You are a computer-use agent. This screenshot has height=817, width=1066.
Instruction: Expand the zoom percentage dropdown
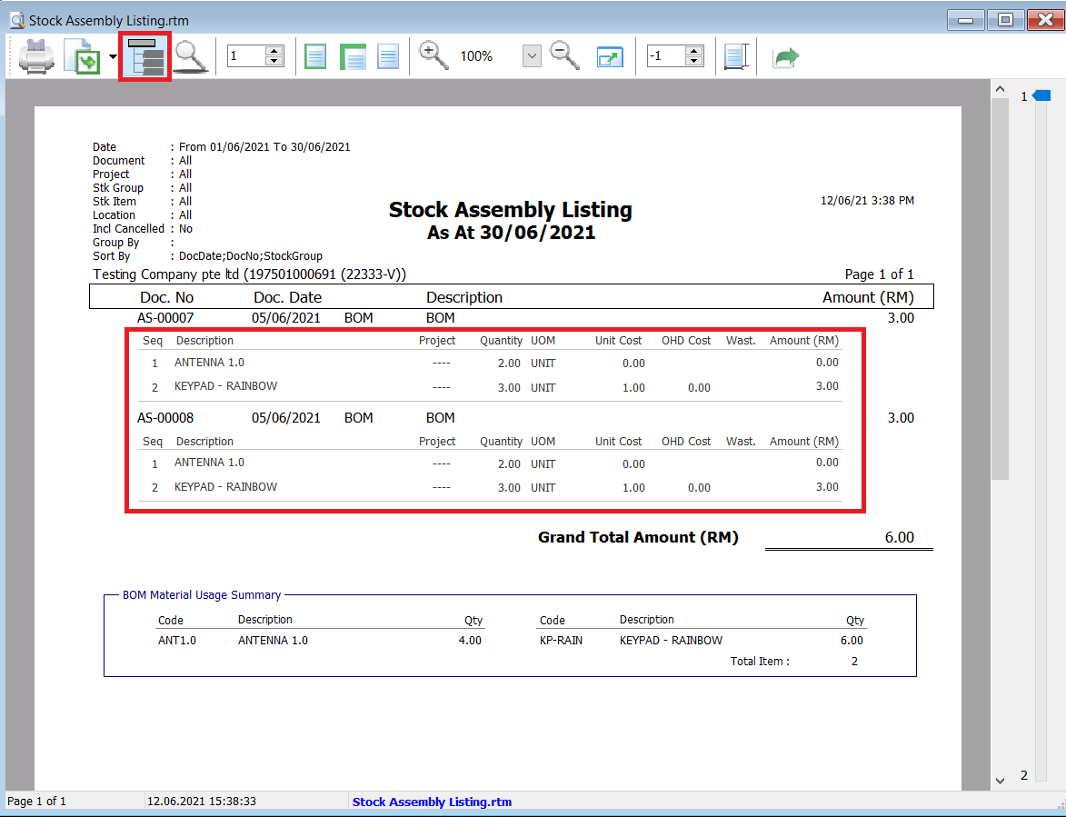coord(532,56)
